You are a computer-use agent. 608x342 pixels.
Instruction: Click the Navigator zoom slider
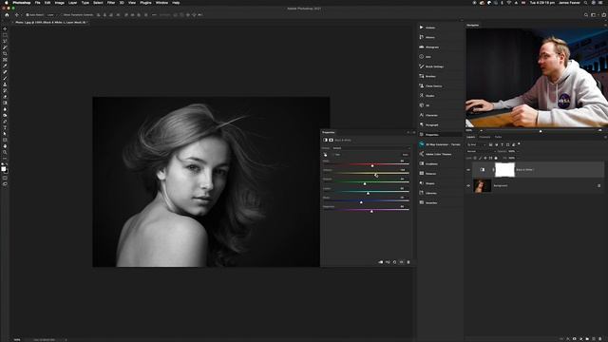coord(541,131)
